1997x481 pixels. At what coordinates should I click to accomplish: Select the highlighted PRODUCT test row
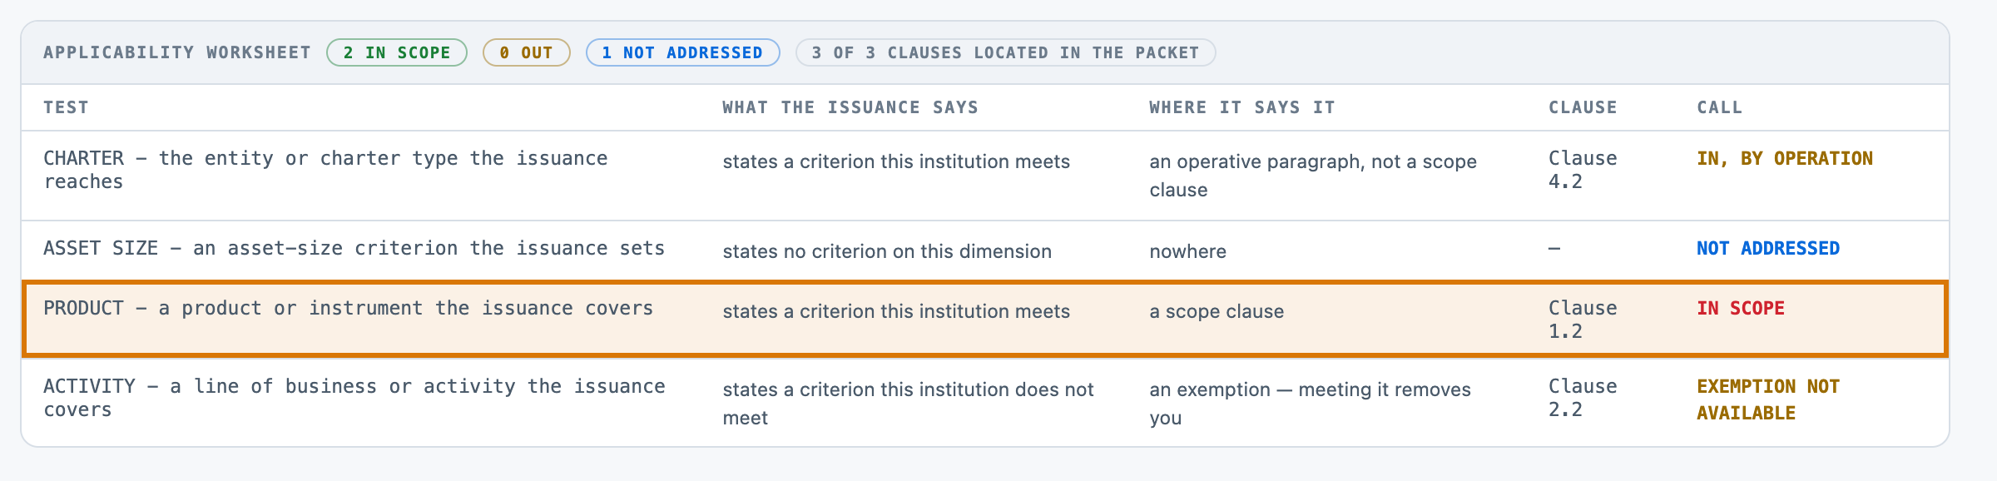point(985,319)
